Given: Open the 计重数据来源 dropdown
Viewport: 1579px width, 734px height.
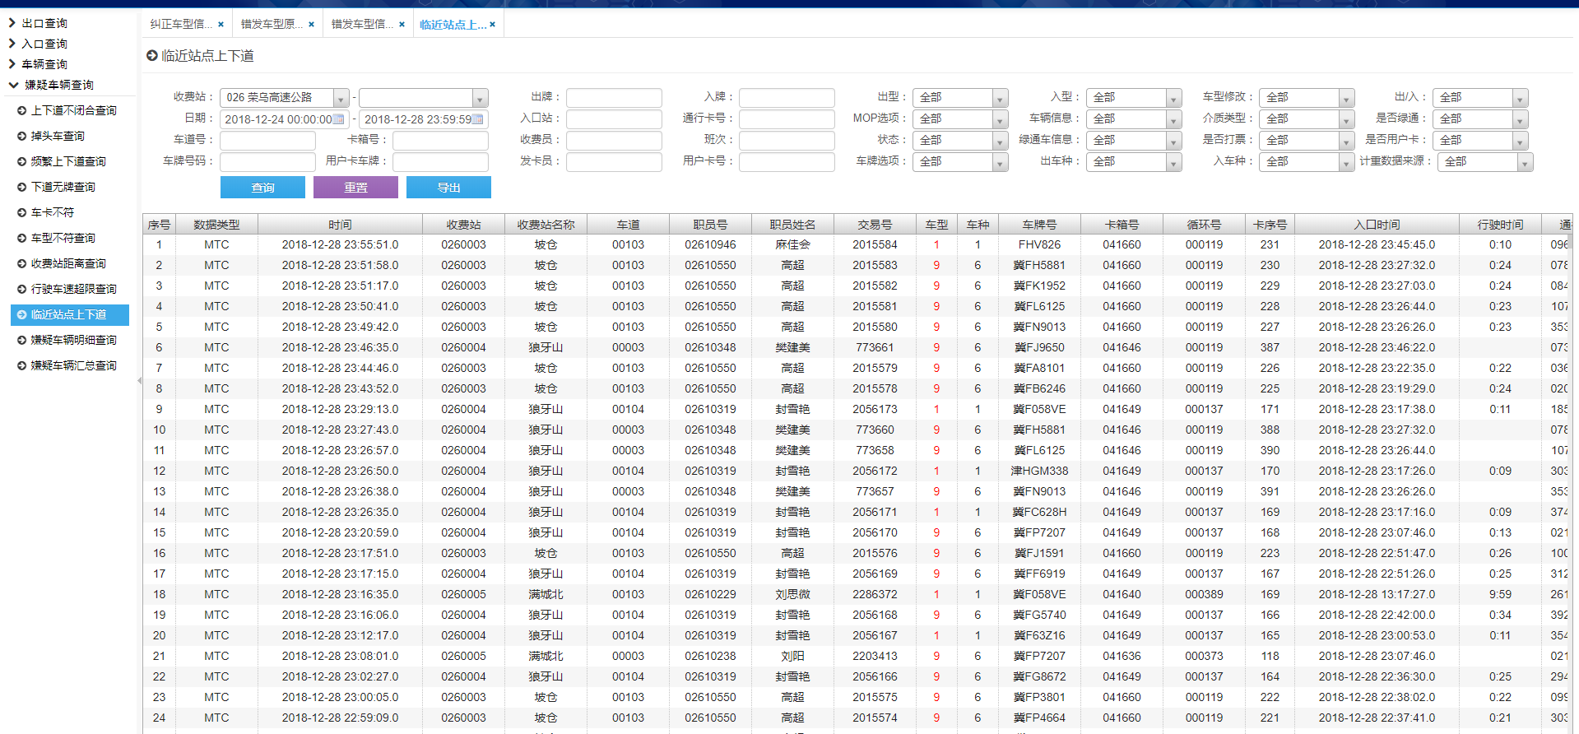Looking at the screenshot, I should 1525,162.
